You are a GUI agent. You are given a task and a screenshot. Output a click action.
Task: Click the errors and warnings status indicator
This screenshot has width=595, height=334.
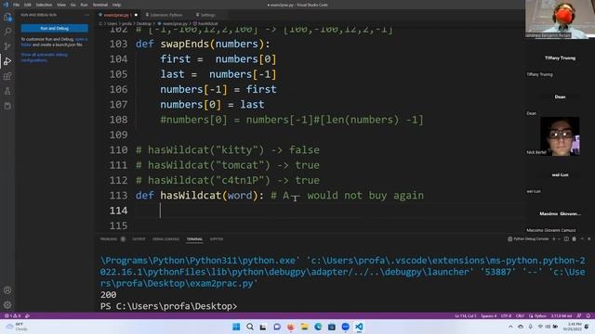click(12, 315)
